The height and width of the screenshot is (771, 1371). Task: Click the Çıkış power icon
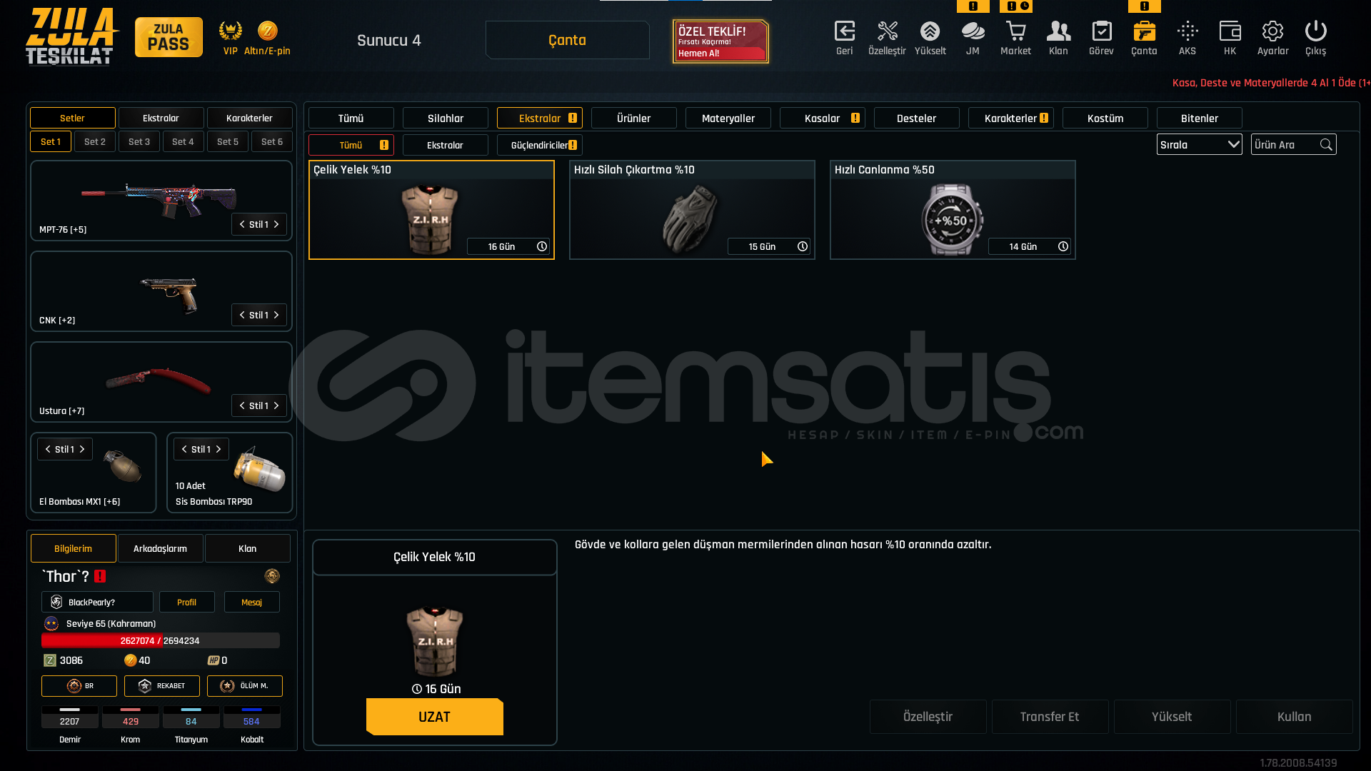pos(1315,31)
